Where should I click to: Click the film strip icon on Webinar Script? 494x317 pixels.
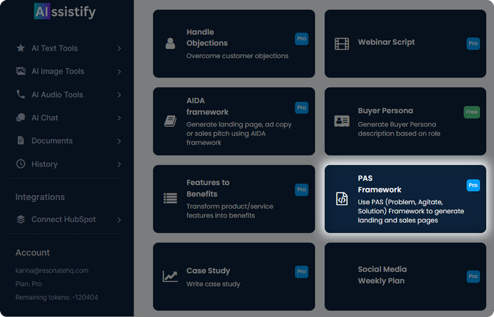click(341, 44)
